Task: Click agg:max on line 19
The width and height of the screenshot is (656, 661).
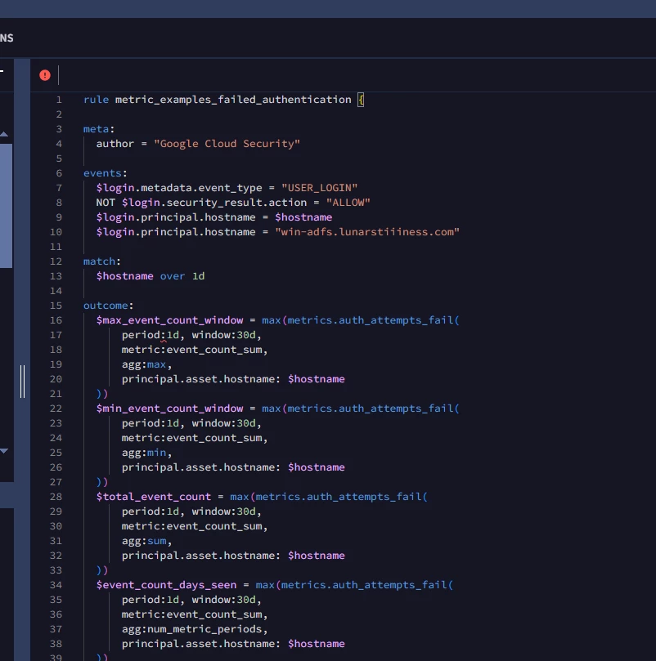Action: (143, 364)
